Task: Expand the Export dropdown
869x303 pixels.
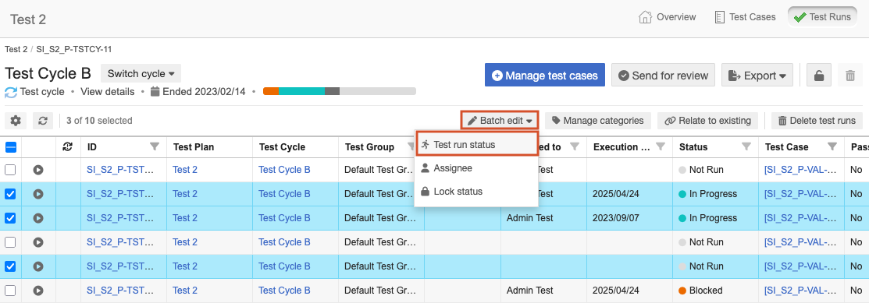Action: pos(757,76)
